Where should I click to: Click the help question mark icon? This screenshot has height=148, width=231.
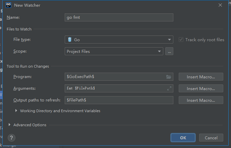tap(12, 138)
